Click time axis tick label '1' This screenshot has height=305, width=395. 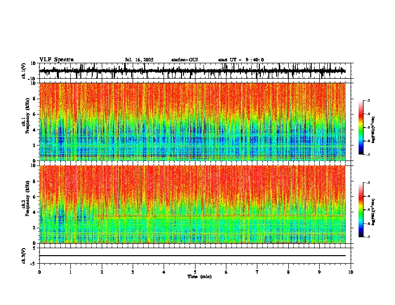[x=70, y=272]
